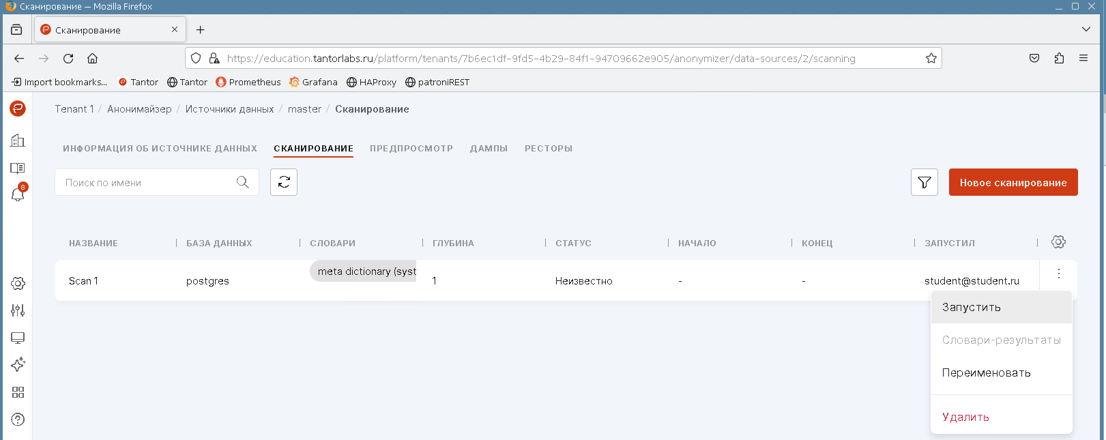This screenshot has height=440, width=1106.
Task: Choose Удалить in the context menu
Action: 965,417
